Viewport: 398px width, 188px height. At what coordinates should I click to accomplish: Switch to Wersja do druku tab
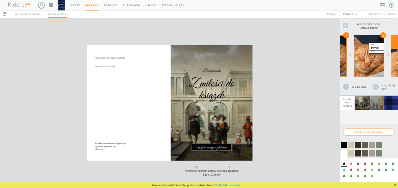tap(57, 14)
